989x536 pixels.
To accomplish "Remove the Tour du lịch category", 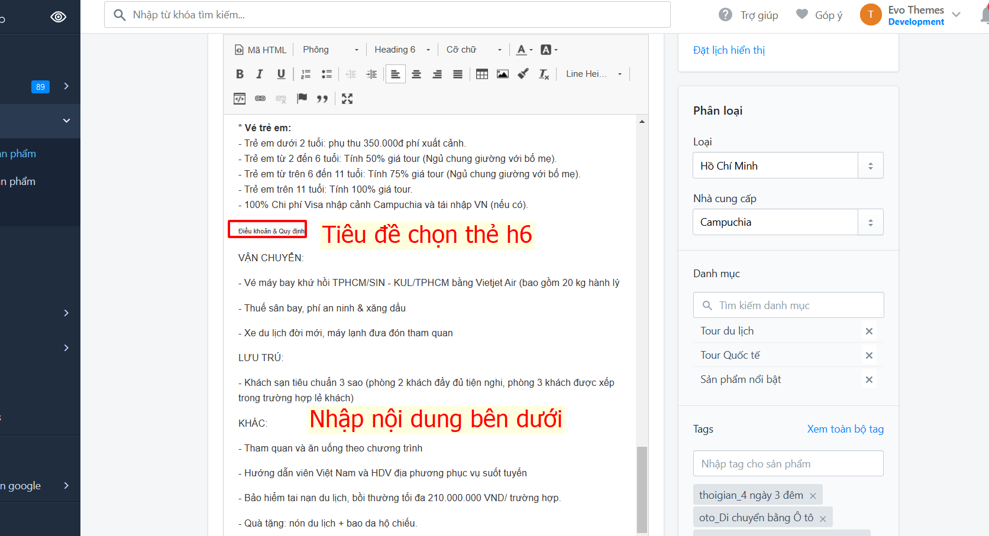I will (869, 331).
